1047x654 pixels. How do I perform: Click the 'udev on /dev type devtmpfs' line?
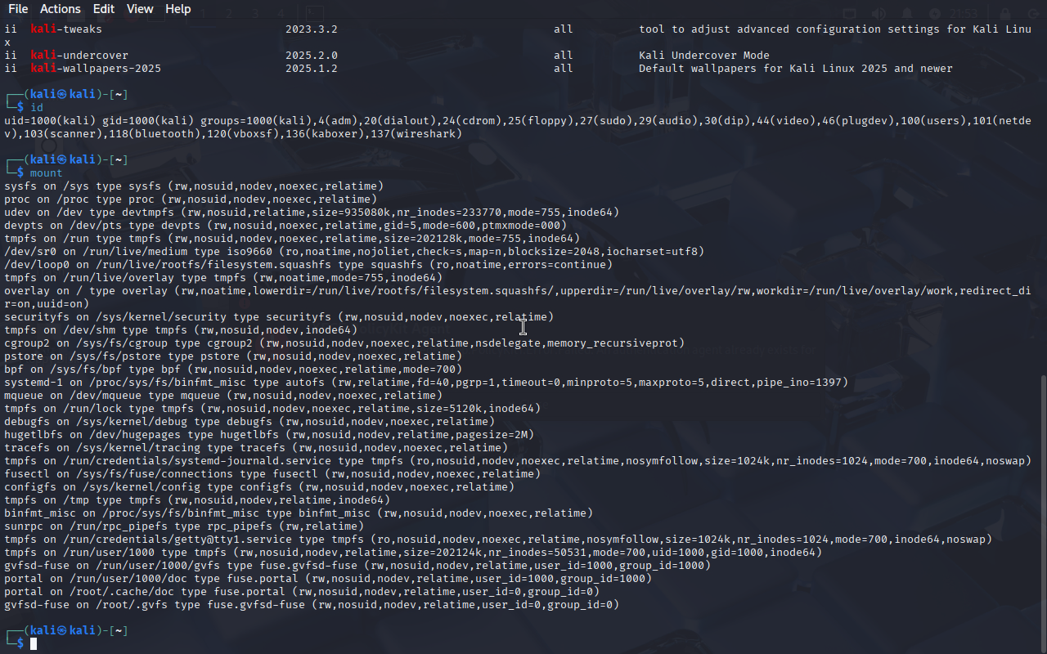point(312,213)
